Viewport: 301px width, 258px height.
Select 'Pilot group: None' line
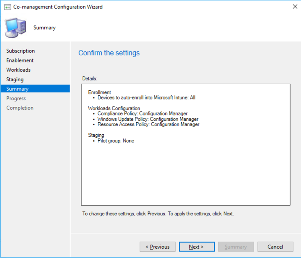click(116, 141)
